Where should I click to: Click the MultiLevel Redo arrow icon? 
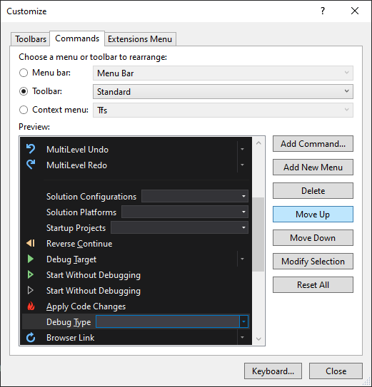pos(31,165)
